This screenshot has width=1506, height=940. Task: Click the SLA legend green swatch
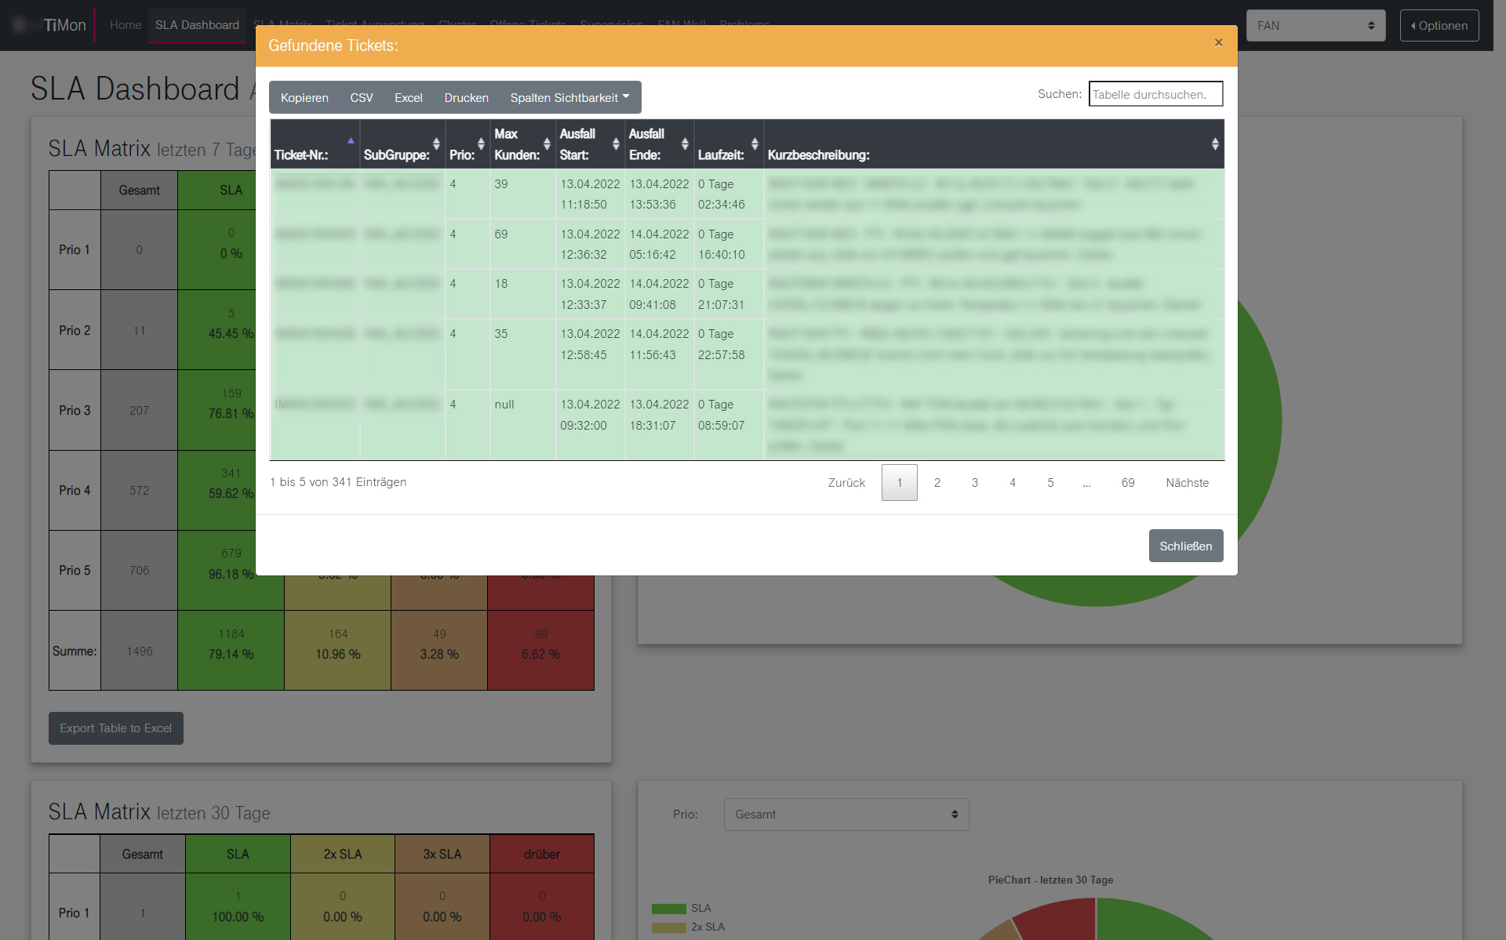click(x=669, y=909)
